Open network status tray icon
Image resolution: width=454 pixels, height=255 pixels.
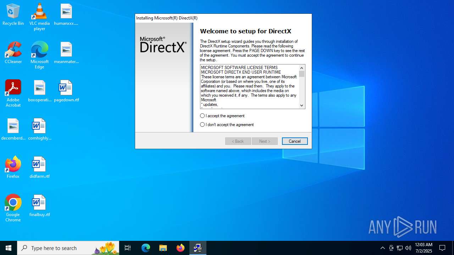click(400, 248)
